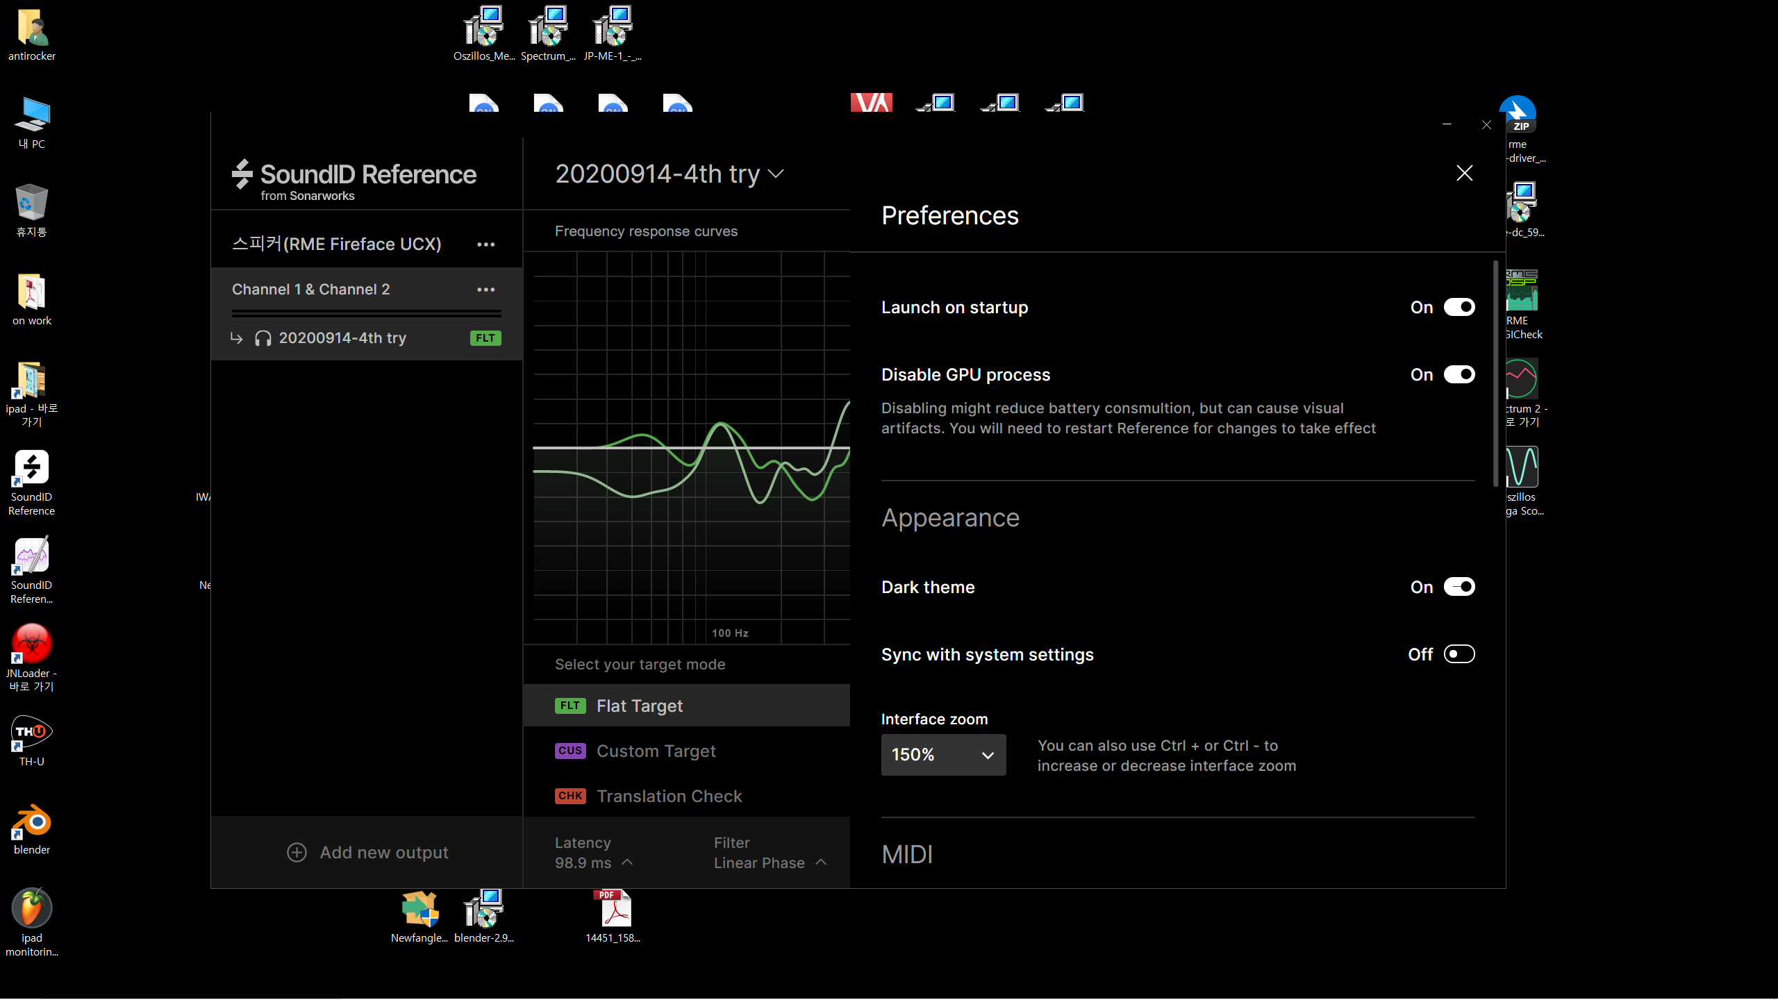Click the "100 Hz" axis label
The height and width of the screenshot is (1000, 1778).
[x=730, y=633]
